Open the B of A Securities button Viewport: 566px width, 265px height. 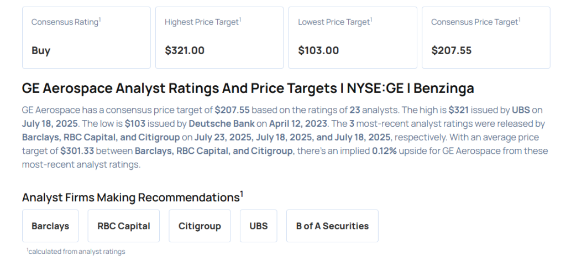tap(332, 226)
